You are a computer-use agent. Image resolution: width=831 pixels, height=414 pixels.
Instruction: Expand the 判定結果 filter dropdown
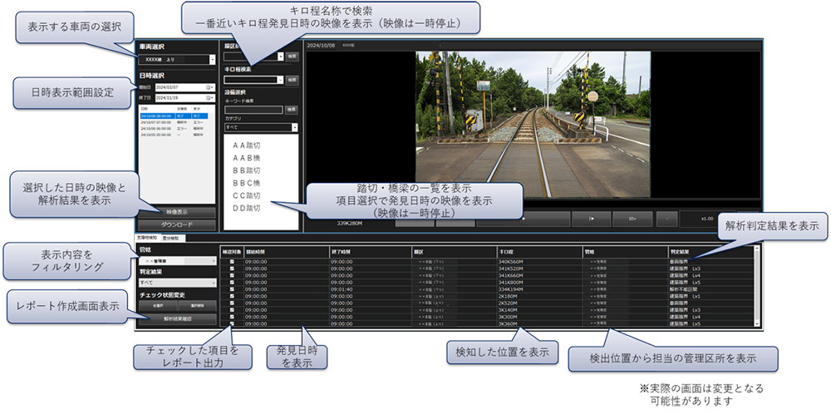point(212,283)
